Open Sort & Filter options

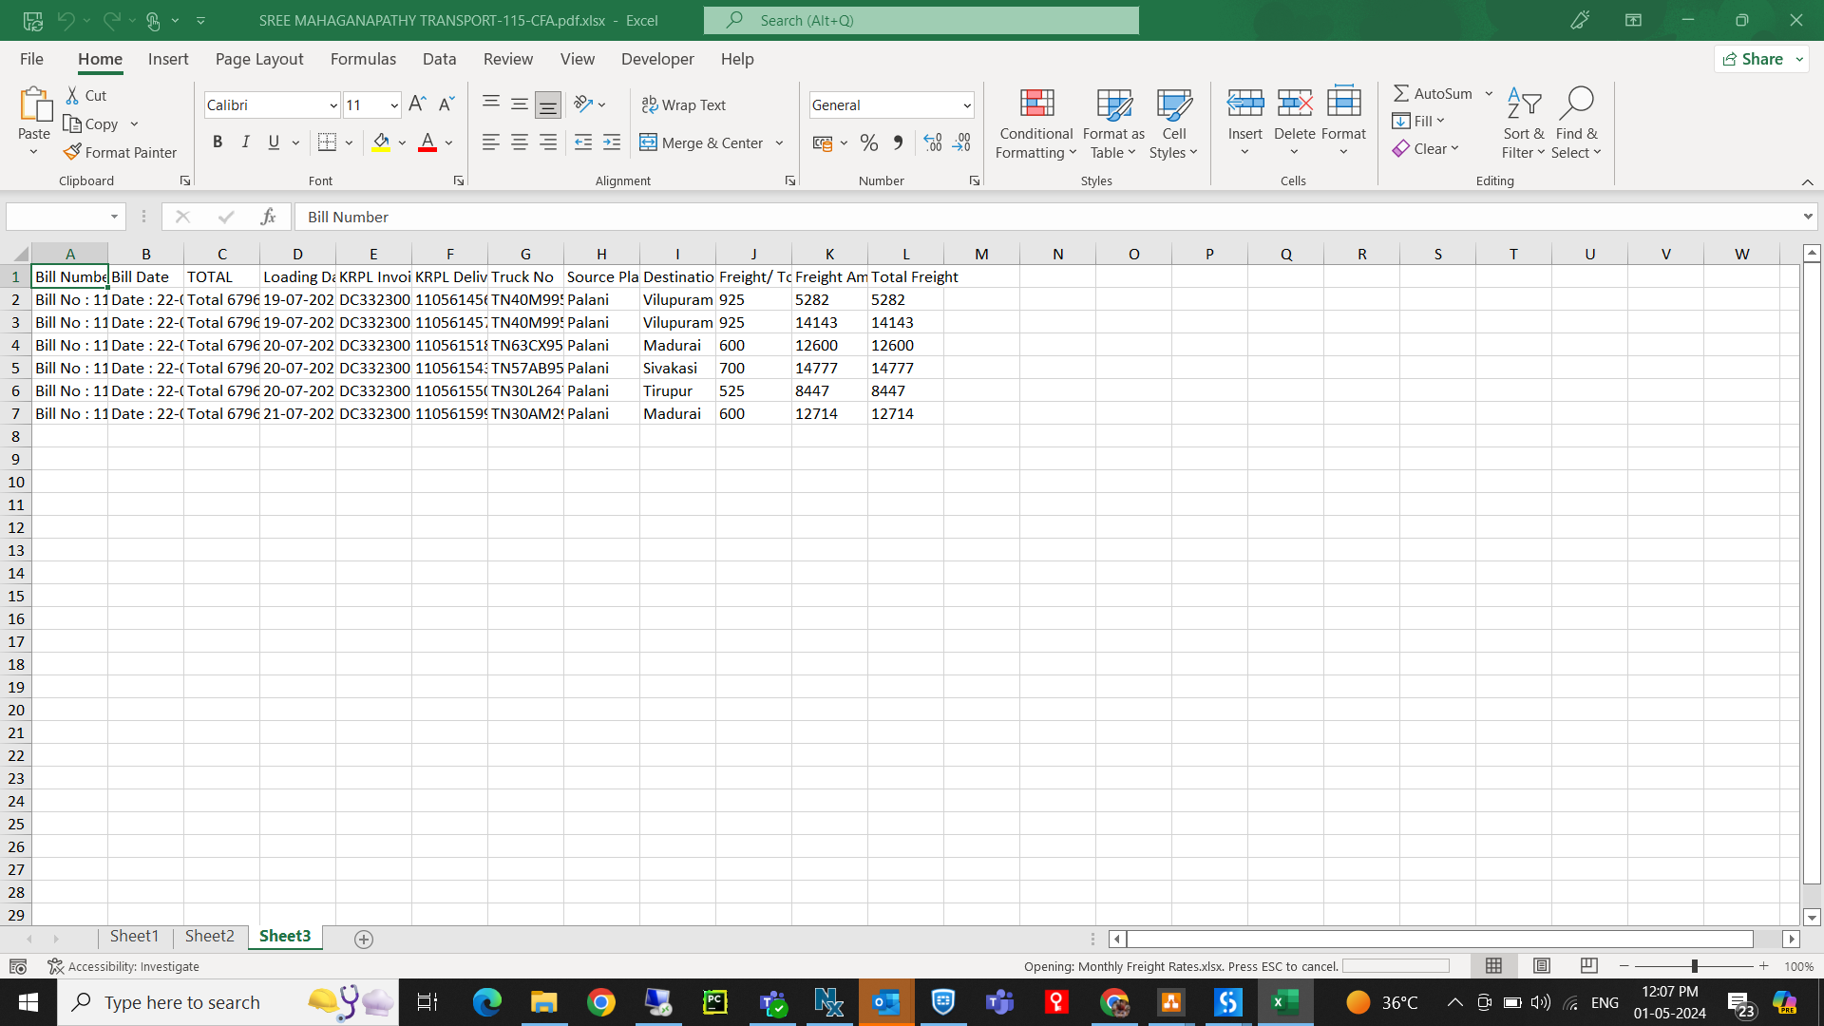(x=1523, y=123)
